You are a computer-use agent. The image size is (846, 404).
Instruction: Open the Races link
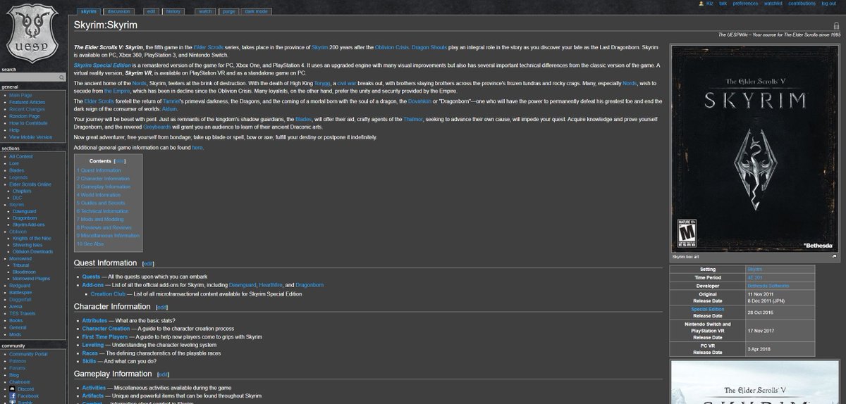[x=90, y=353]
